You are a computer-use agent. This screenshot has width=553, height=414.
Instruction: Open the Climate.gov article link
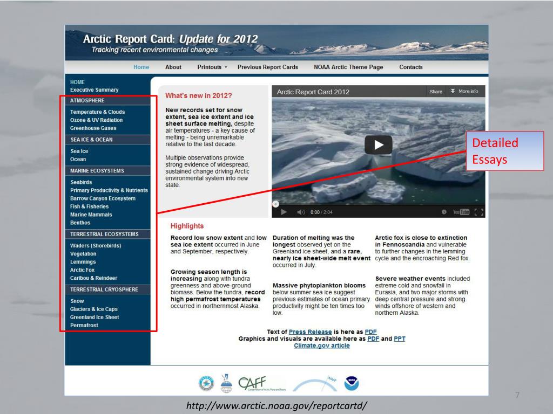tap(322, 346)
